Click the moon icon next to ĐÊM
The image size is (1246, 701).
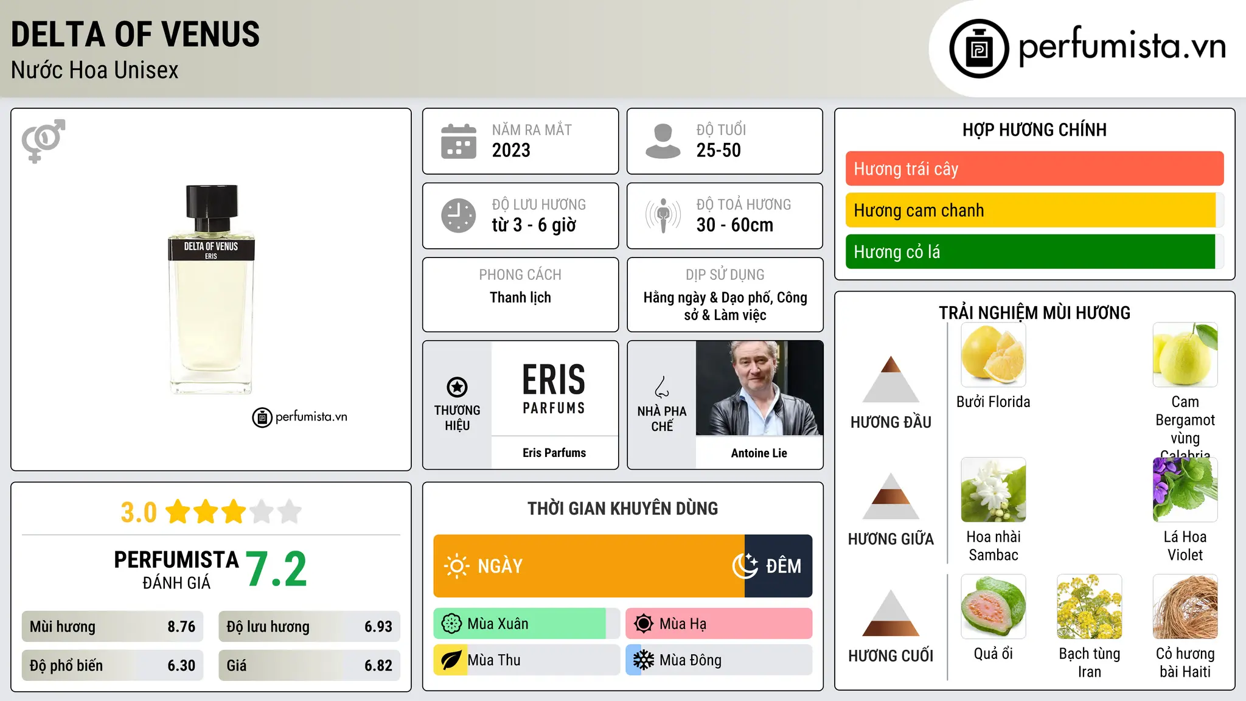(745, 566)
